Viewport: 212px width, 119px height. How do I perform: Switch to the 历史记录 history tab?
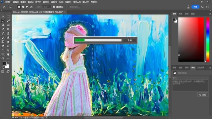tap(201, 67)
